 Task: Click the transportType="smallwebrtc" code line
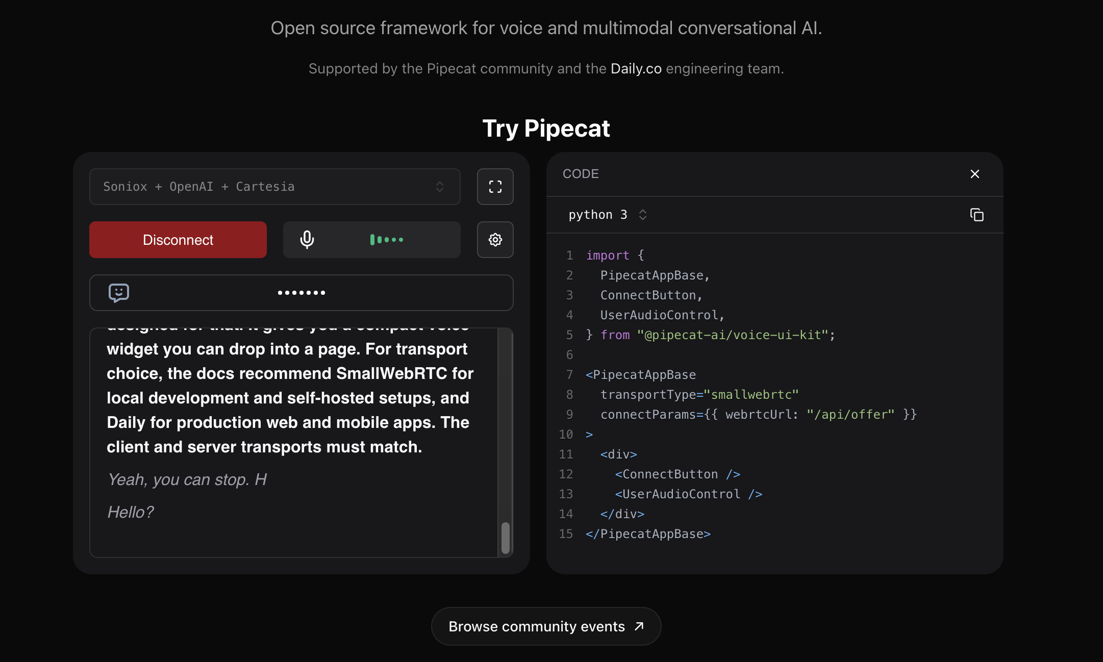tap(699, 395)
